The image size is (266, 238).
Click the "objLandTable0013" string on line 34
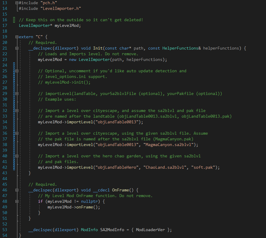click(x=117, y=122)
